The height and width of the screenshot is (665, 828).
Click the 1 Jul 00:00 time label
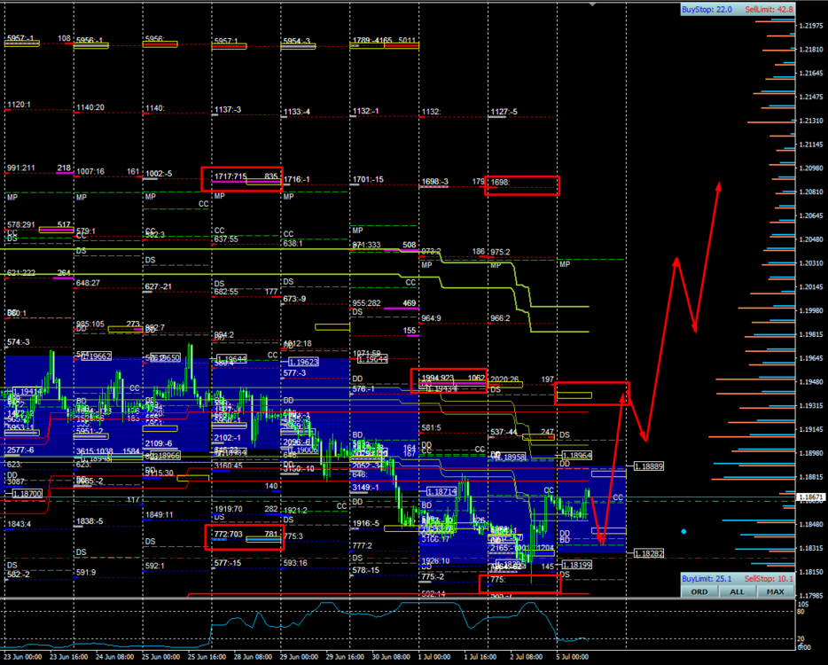tap(435, 657)
